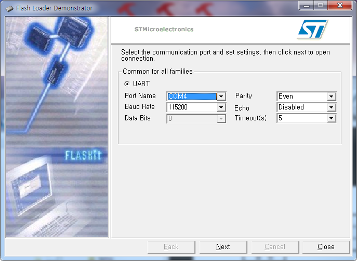Click the chip icon in title bar
Viewport: 357px width, 261px height.
(9, 9)
